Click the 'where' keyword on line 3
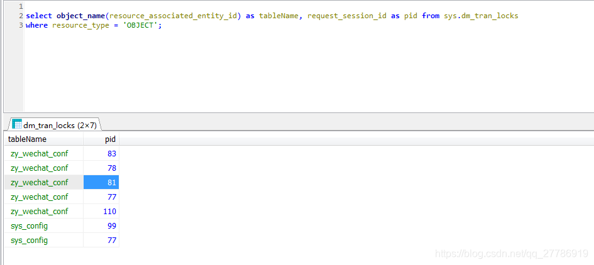The height and width of the screenshot is (265, 594). (x=36, y=25)
